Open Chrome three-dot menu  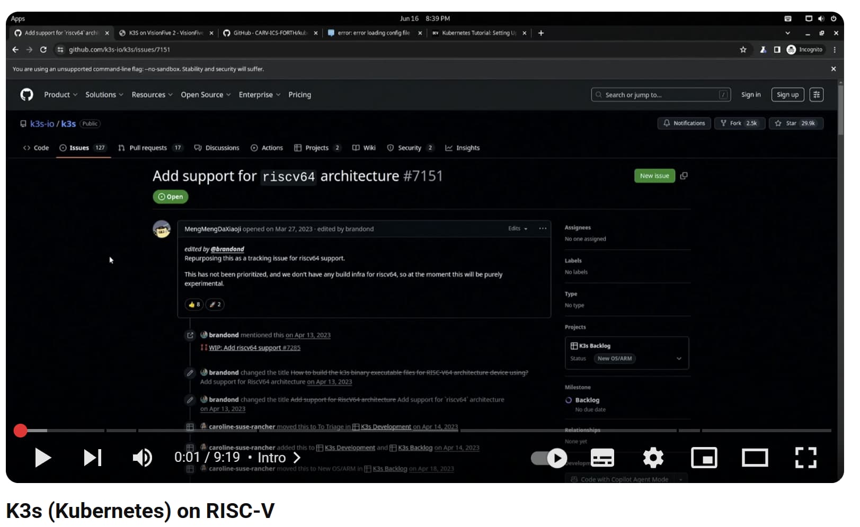(835, 49)
